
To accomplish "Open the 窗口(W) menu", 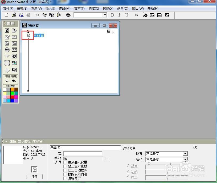I will point(138,9).
